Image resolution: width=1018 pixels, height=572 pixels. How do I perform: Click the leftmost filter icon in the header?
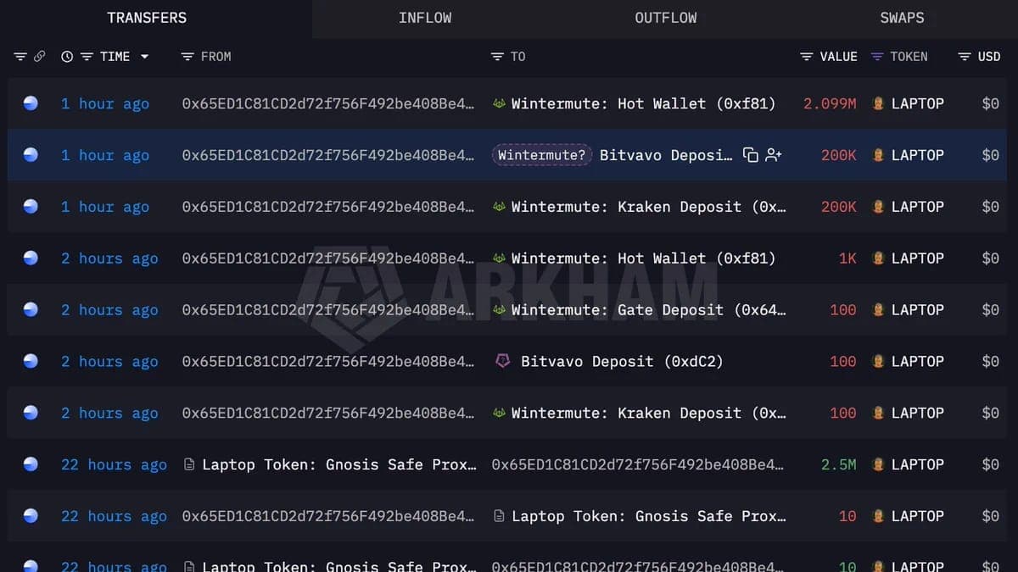pyautogui.click(x=20, y=57)
